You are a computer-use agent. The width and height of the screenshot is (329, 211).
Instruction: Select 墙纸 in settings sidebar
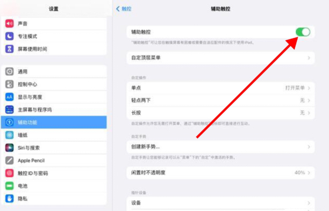click(54, 135)
